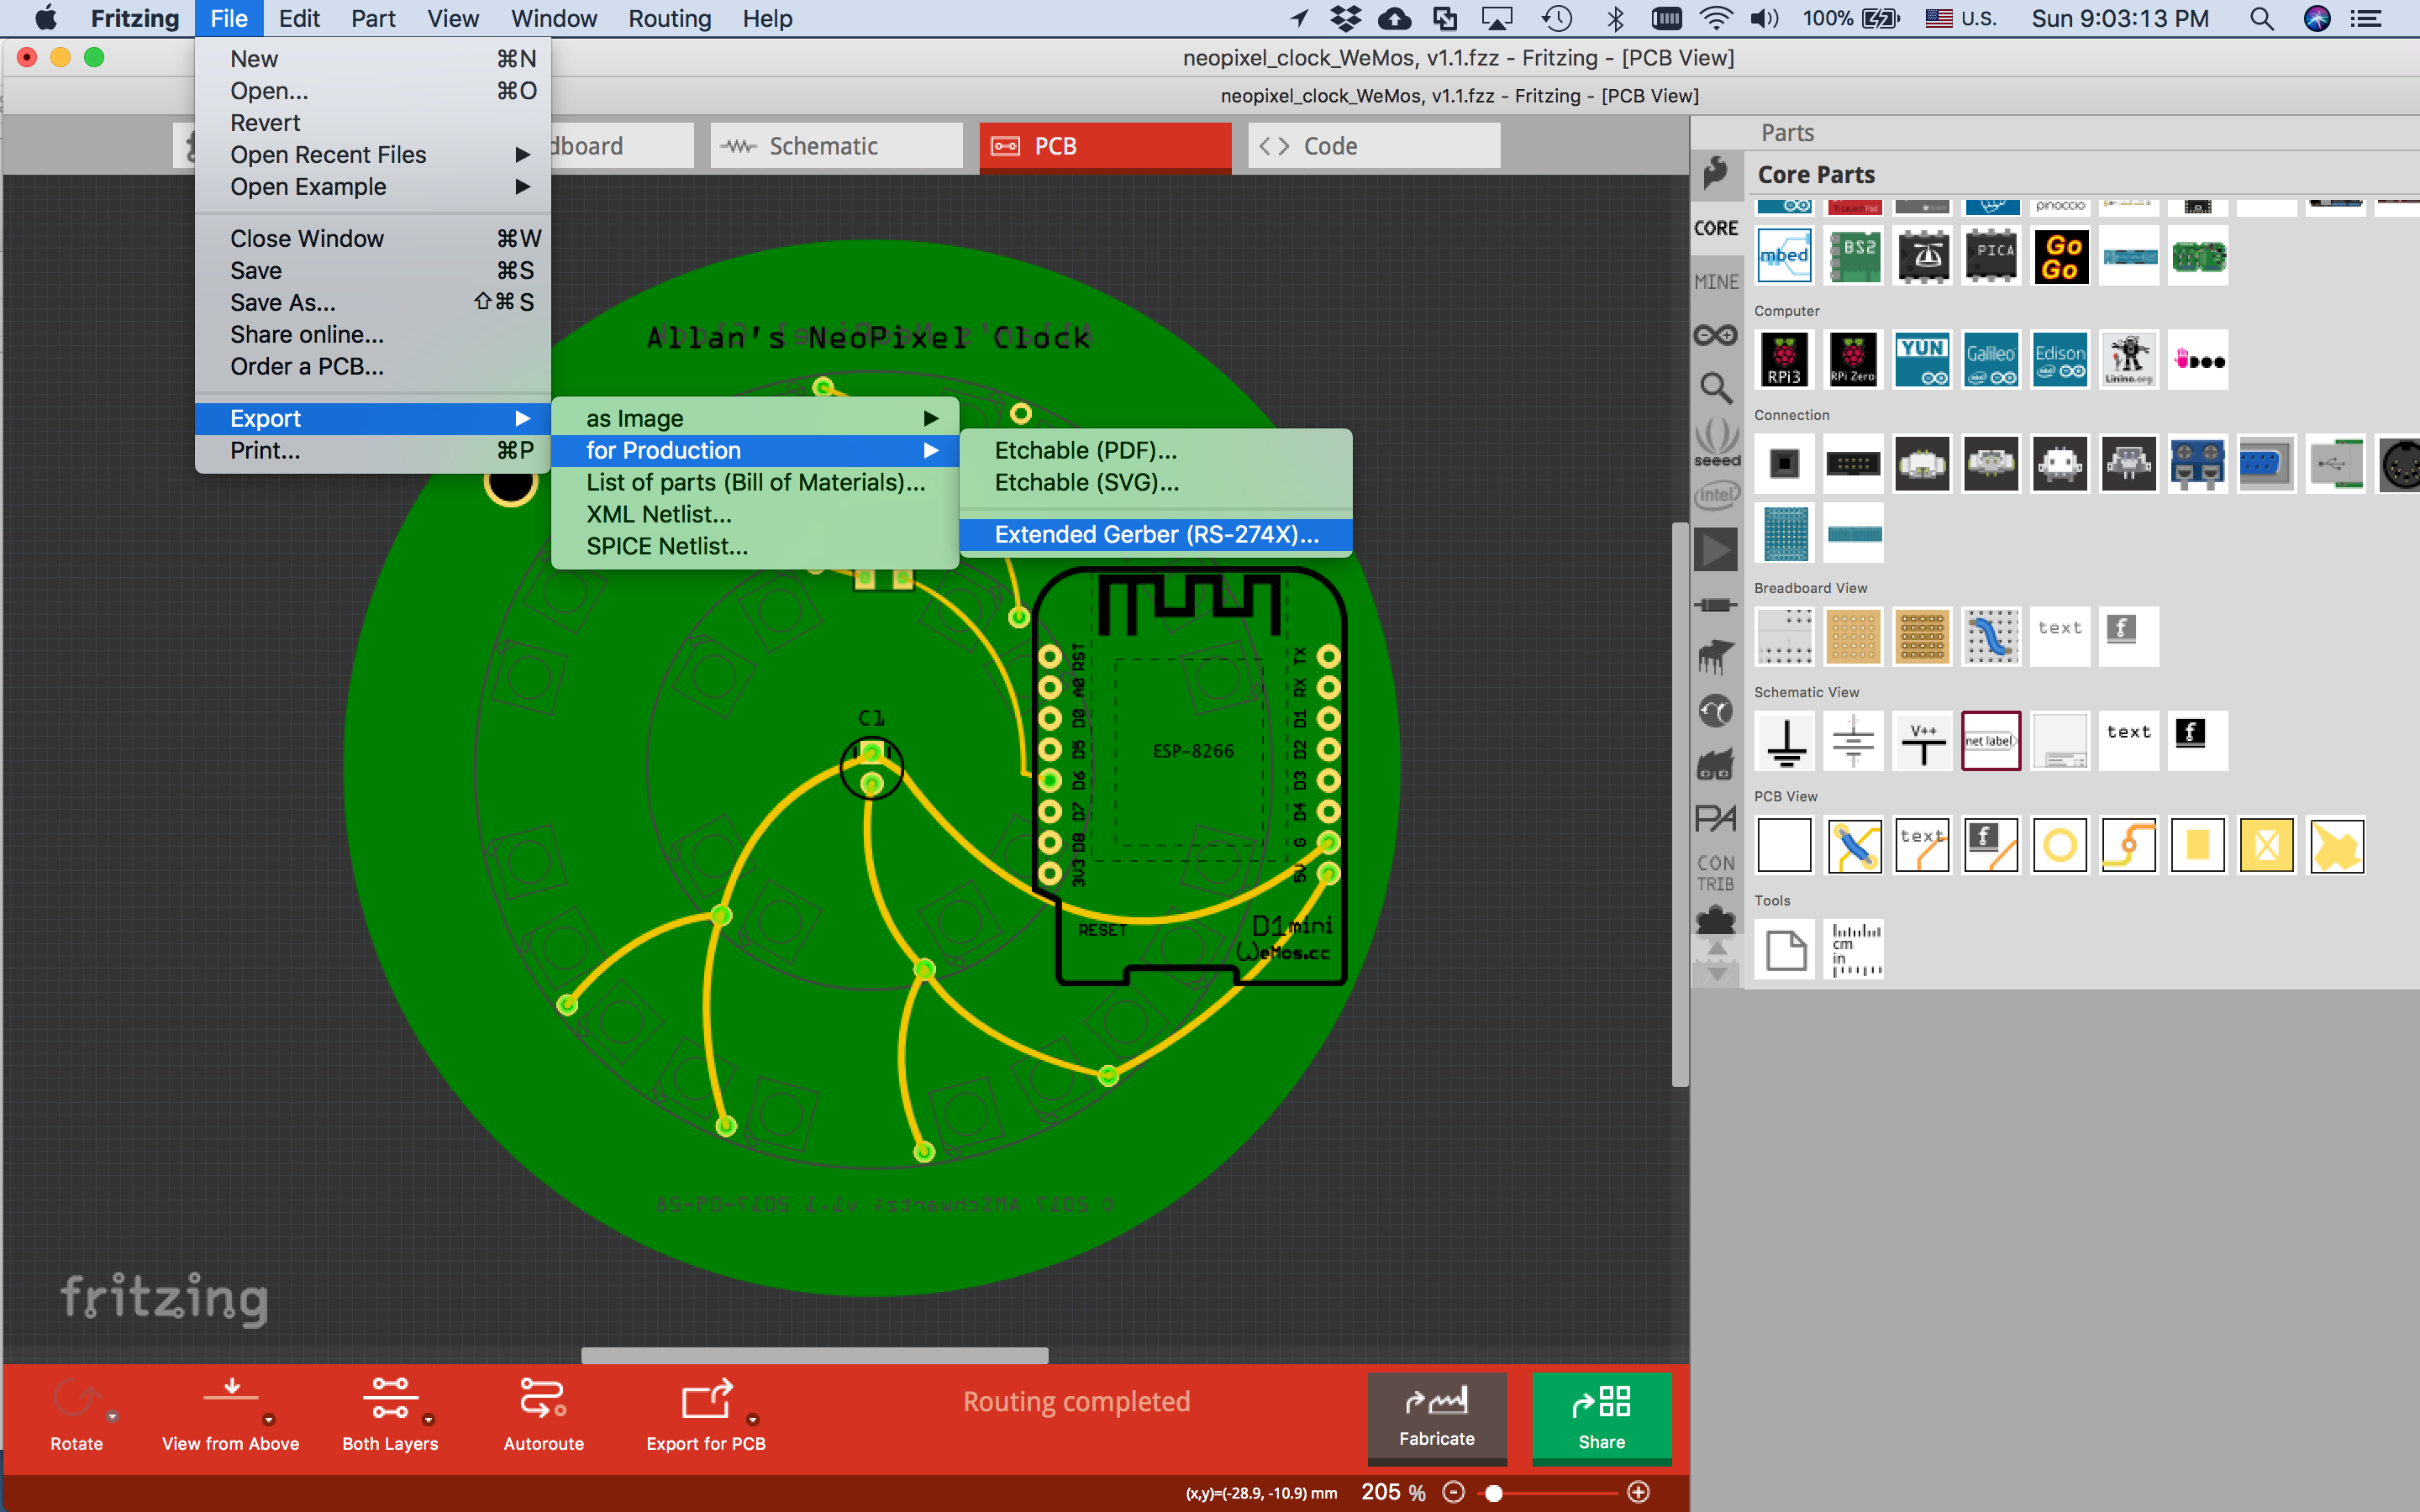Open View from Above dropdown arrow
The width and height of the screenshot is (2420, 1512).
(269, 1420)
